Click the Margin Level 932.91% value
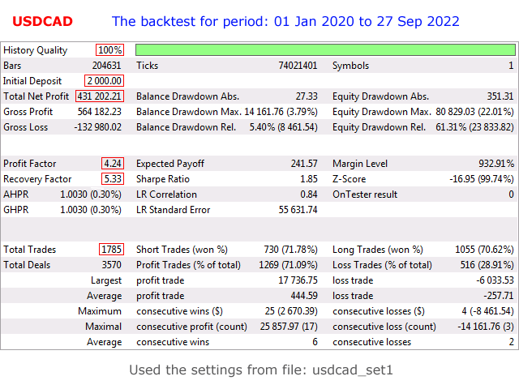The width and height of the screenshot is (519, 389). pos(495,164)
